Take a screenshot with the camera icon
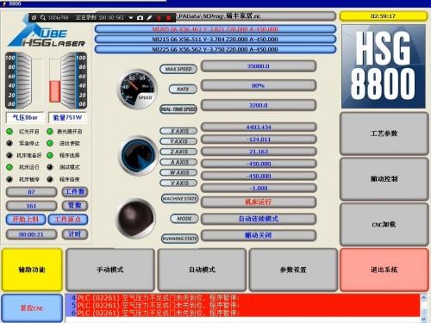This screenshot has height=323, width=431. tap(140, 18)
